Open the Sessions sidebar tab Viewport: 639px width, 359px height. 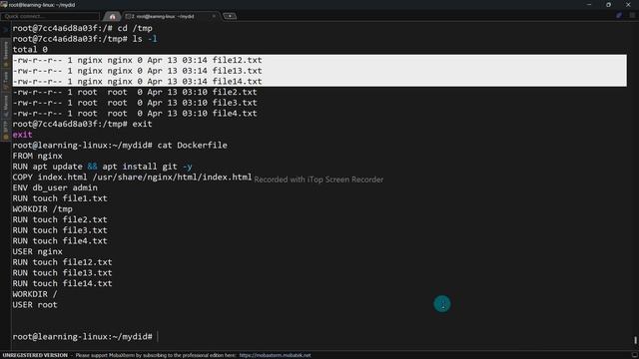pyautogui.click(x=6, y=53)
